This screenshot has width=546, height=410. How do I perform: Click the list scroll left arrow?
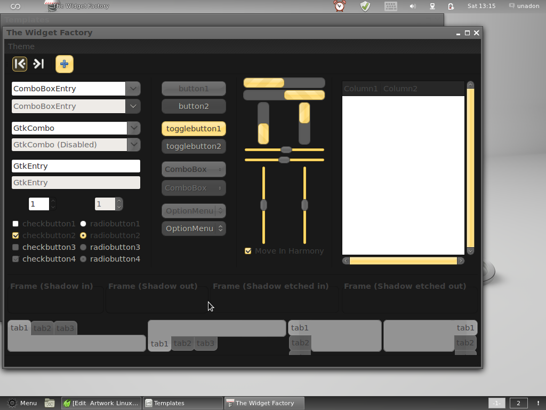coord(346,261)
